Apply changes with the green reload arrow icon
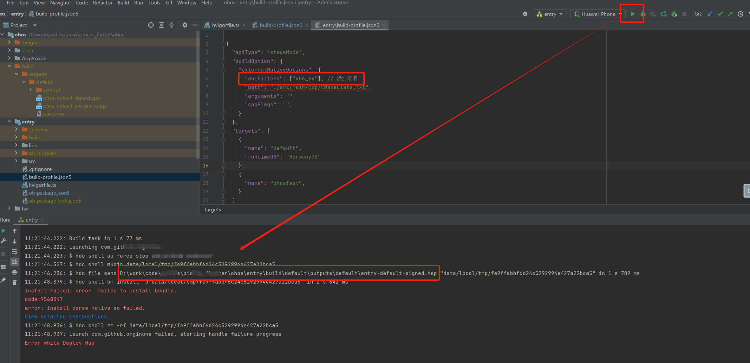The height and width of the screenshot is (363, 750). 664,14
